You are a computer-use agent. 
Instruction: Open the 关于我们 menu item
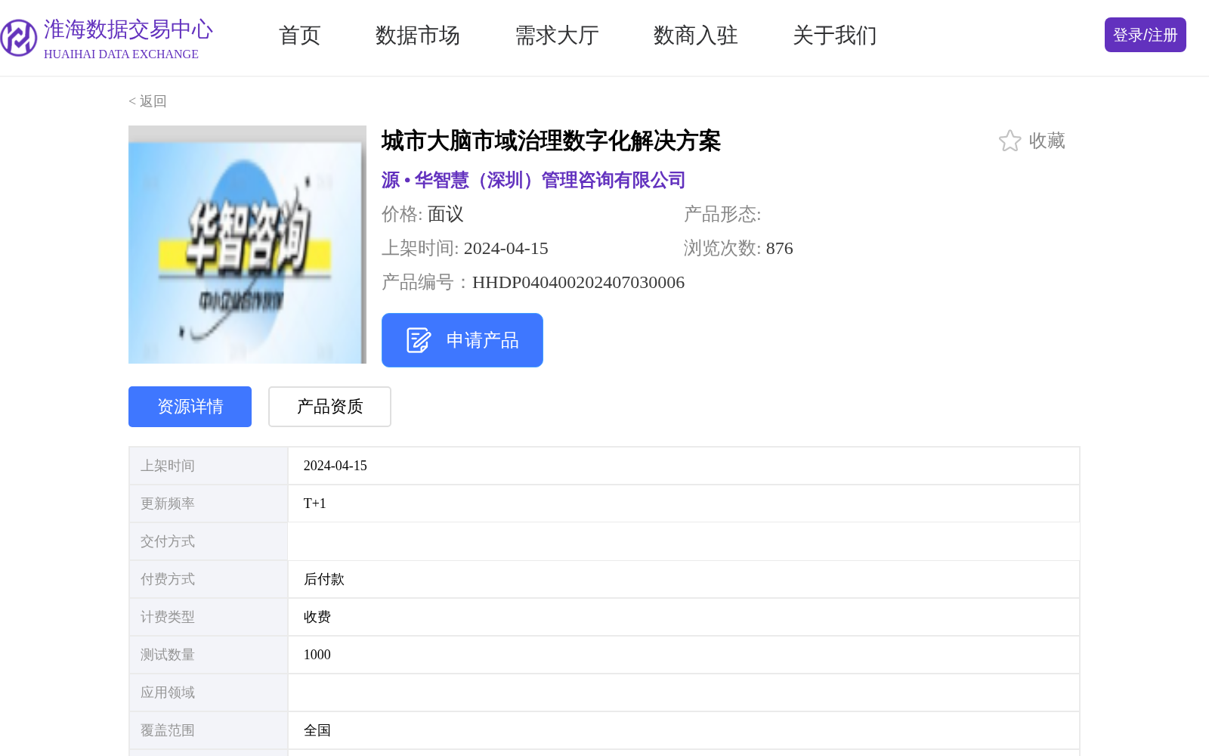(x=835, y=36)
